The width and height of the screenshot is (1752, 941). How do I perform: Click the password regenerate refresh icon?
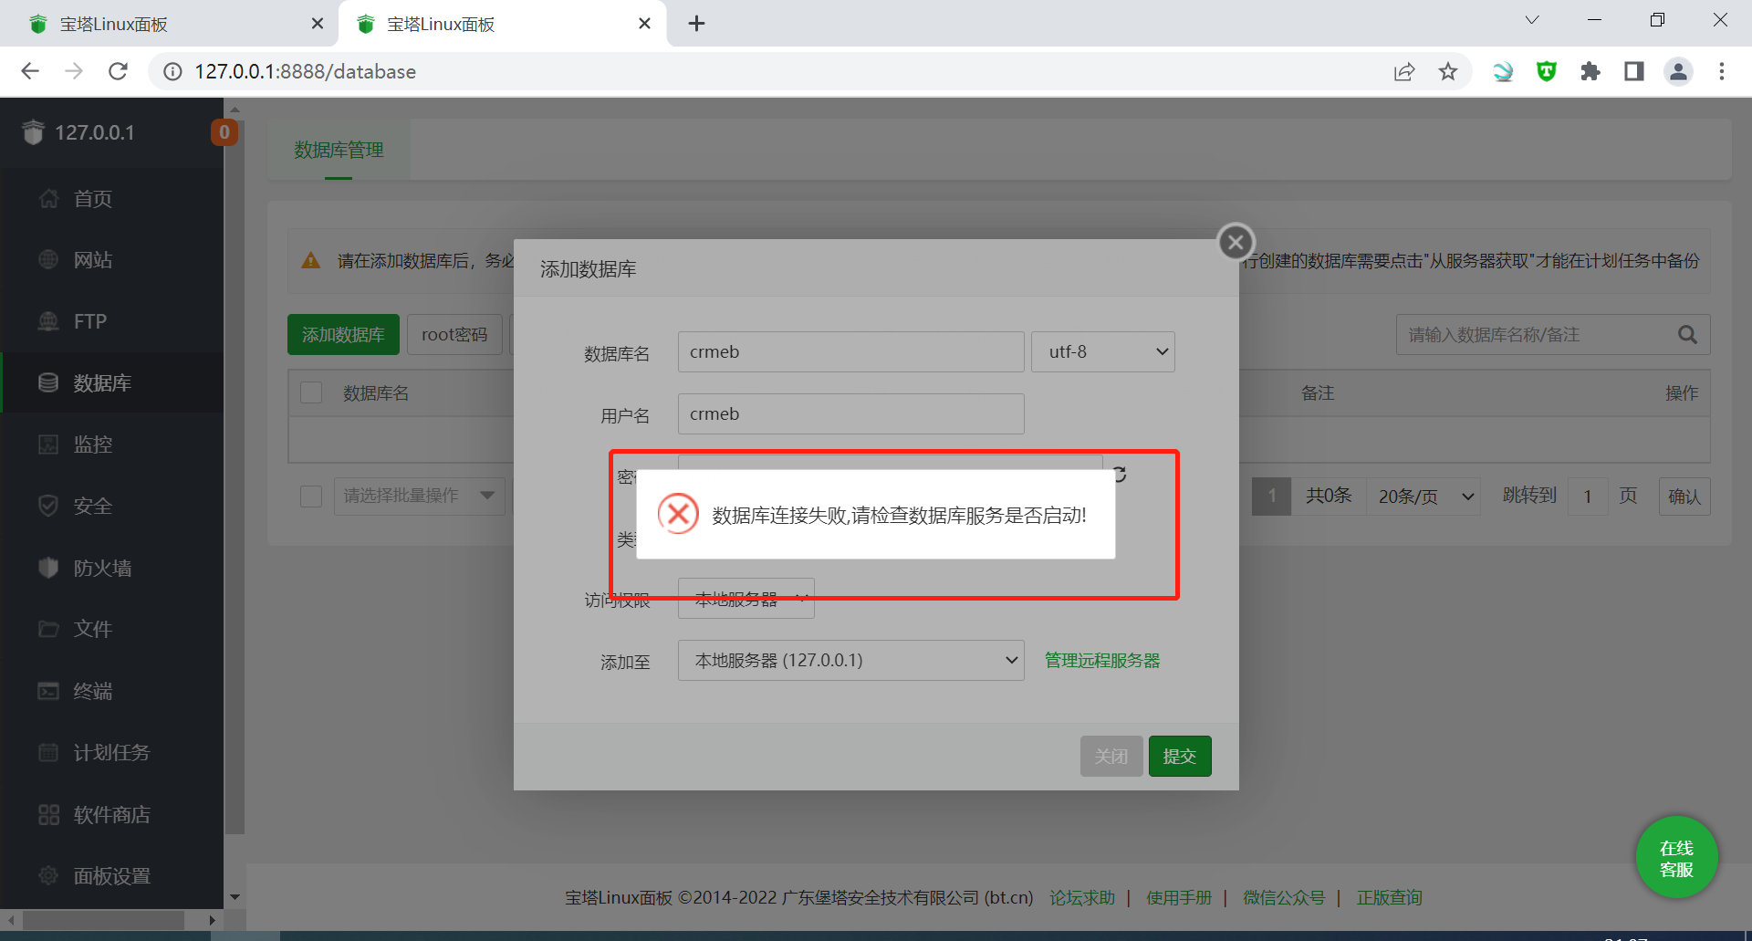(1119, 474)
